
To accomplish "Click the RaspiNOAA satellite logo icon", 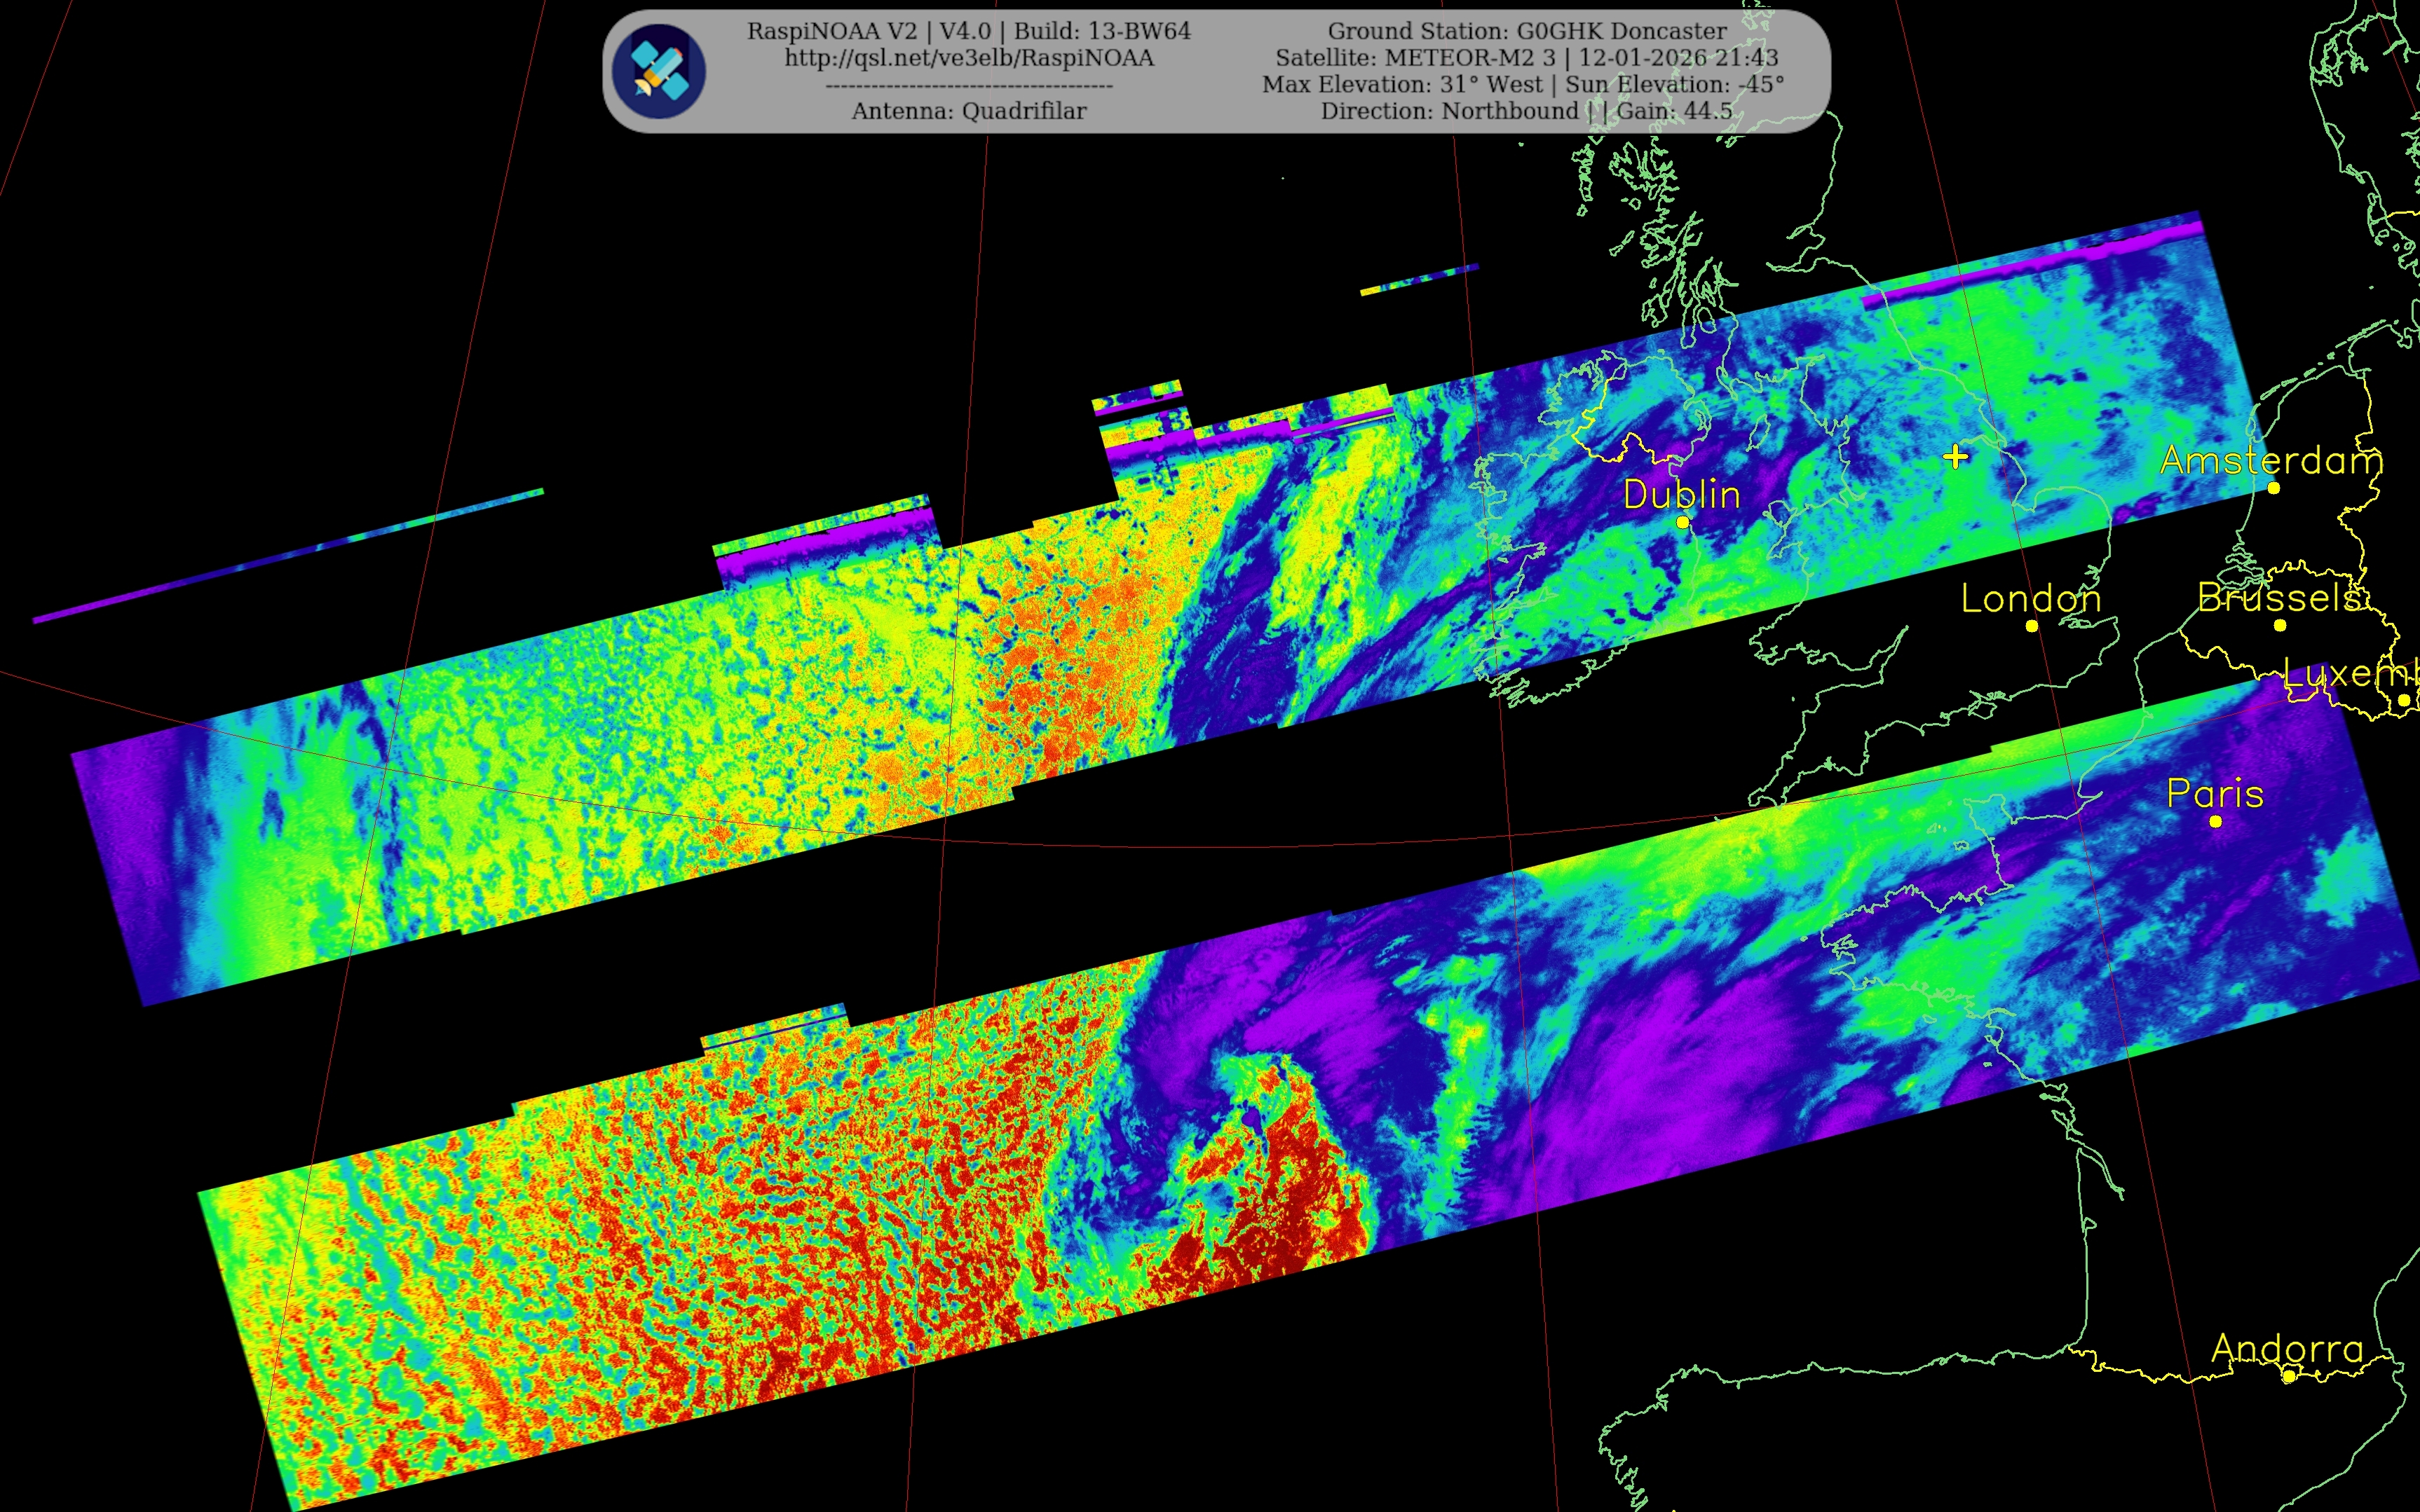I will pyautogui.click(x=658, y=71).
